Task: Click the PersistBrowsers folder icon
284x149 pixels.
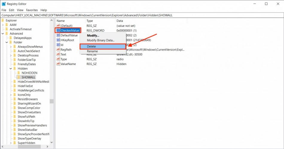Action: (15, 99)
